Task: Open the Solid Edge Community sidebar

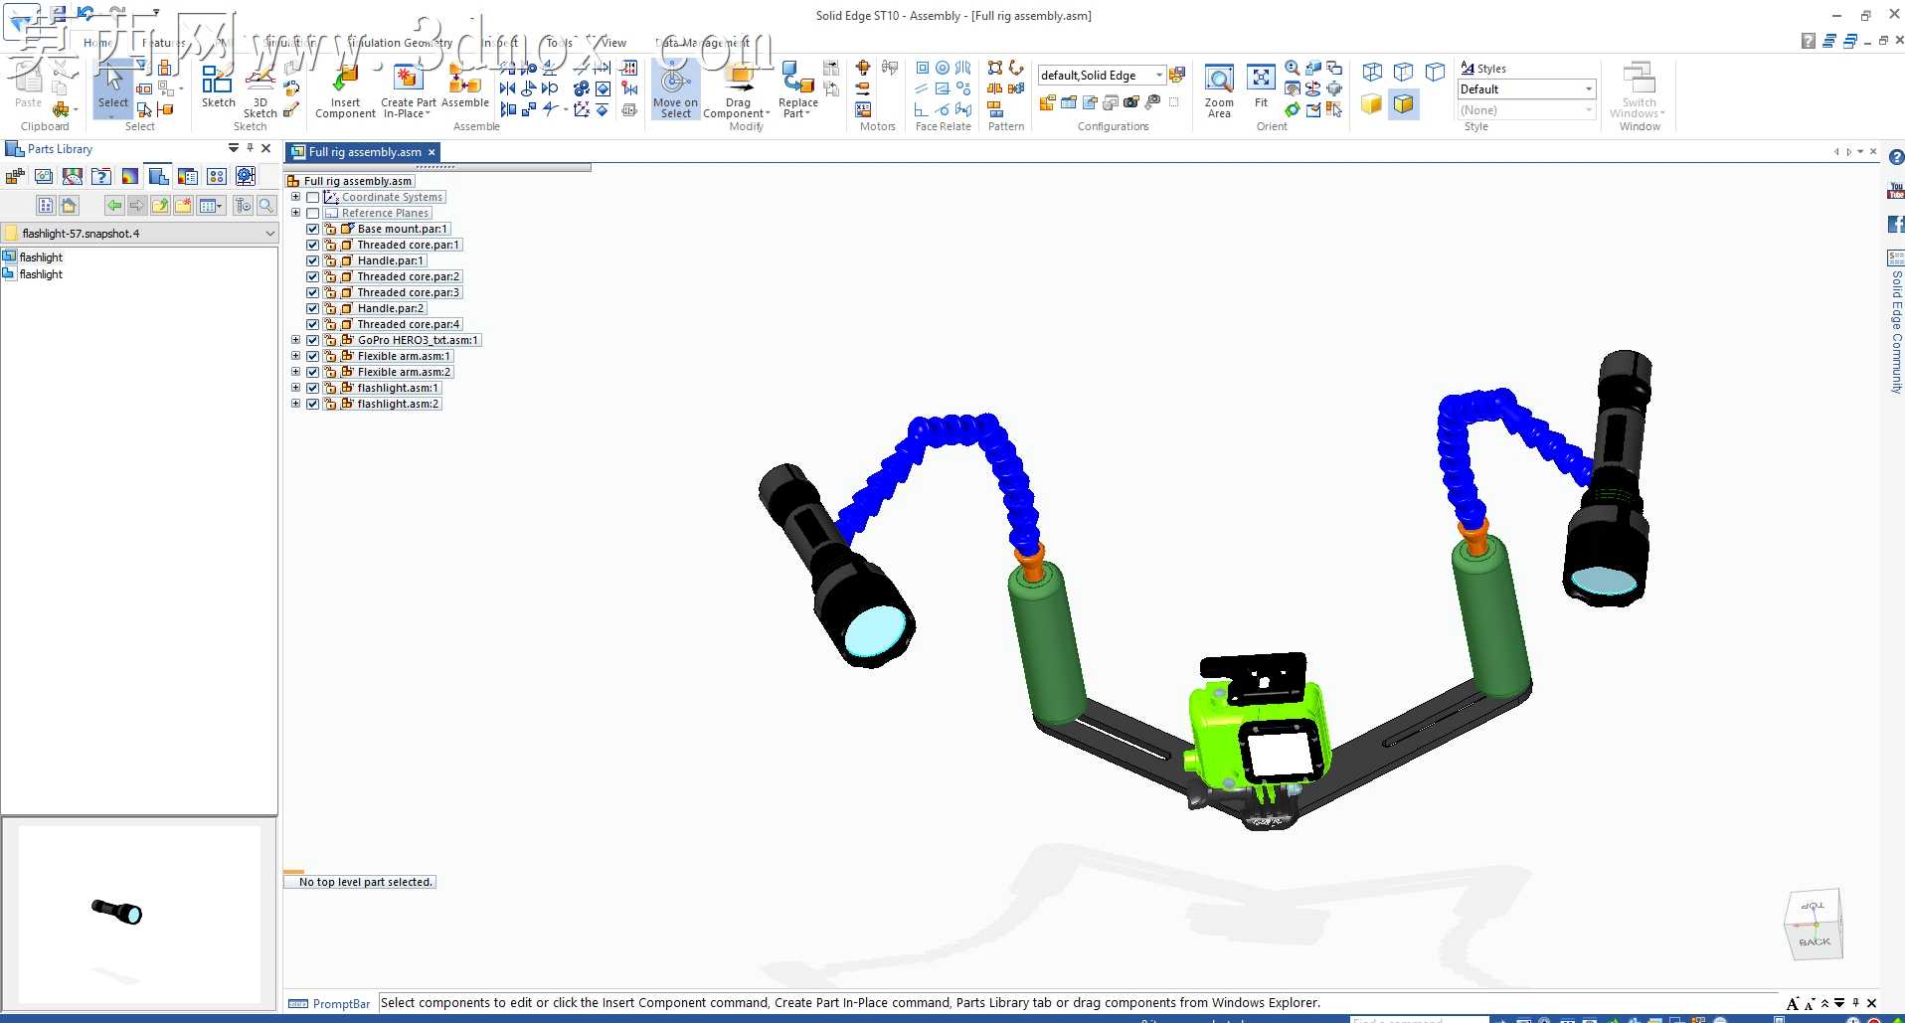Action: (1896, 323)
